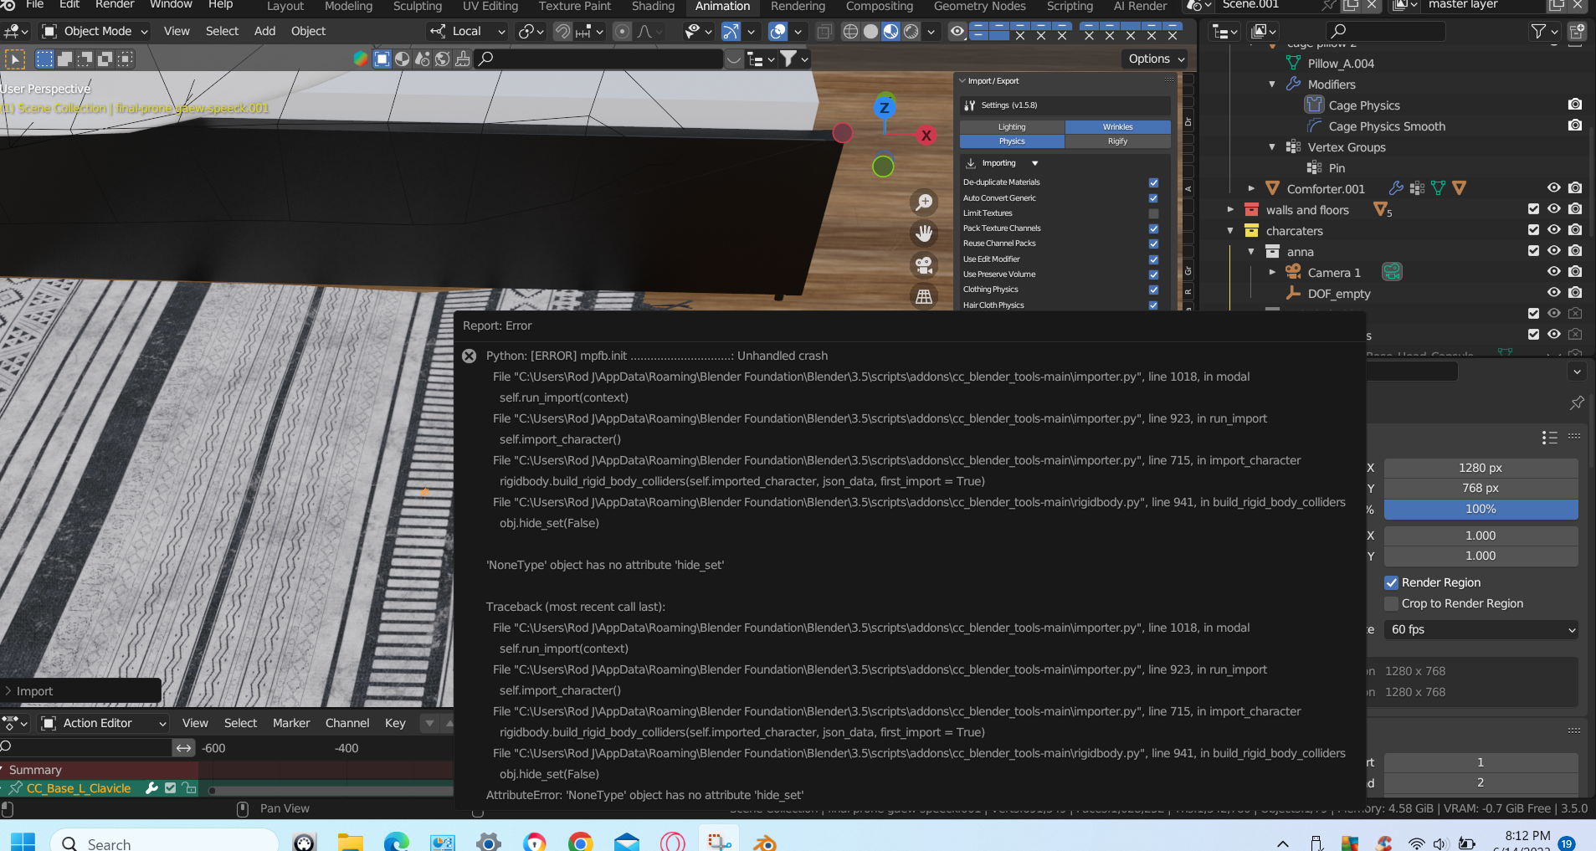
Task: Adjust the resolution percentage slider
Action: [1480, 509]
